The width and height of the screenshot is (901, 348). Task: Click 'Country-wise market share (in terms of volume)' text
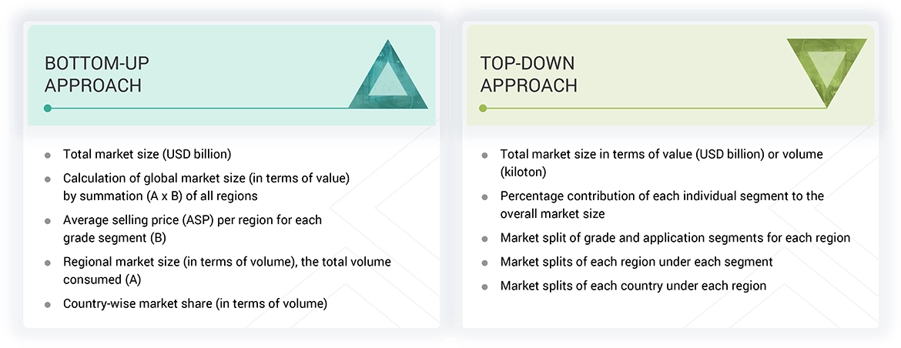pyautogui.click(x=195, y=304)
